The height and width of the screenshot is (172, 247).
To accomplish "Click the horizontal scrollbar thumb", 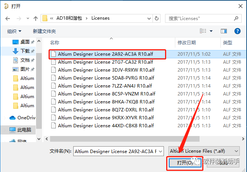I will (x=125, y=139).
